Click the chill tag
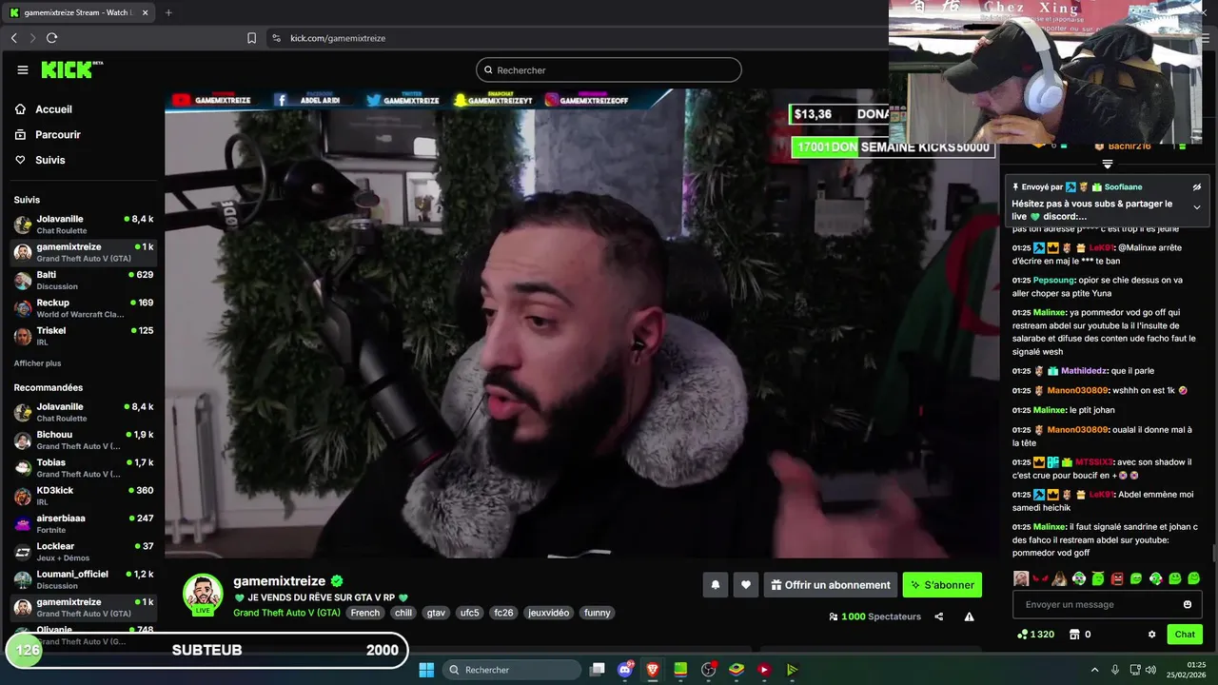The height and width of the screenshot is (685, 1218). tap(403, 613)
